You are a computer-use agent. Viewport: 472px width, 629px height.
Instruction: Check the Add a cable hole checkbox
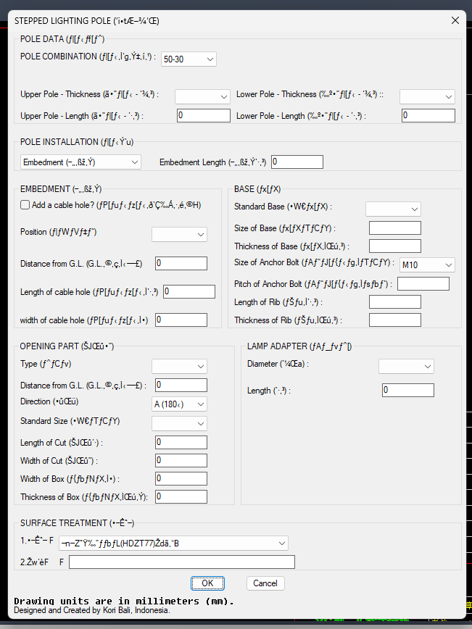[x=25, y=205]
